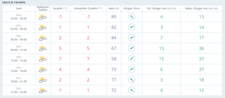Click the Maks. Rüzgar Hızı column header

click(x=201, y=8)
